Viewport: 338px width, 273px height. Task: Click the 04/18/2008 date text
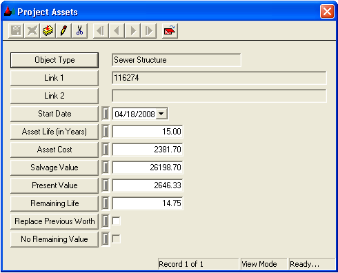(x=135, y=114)
